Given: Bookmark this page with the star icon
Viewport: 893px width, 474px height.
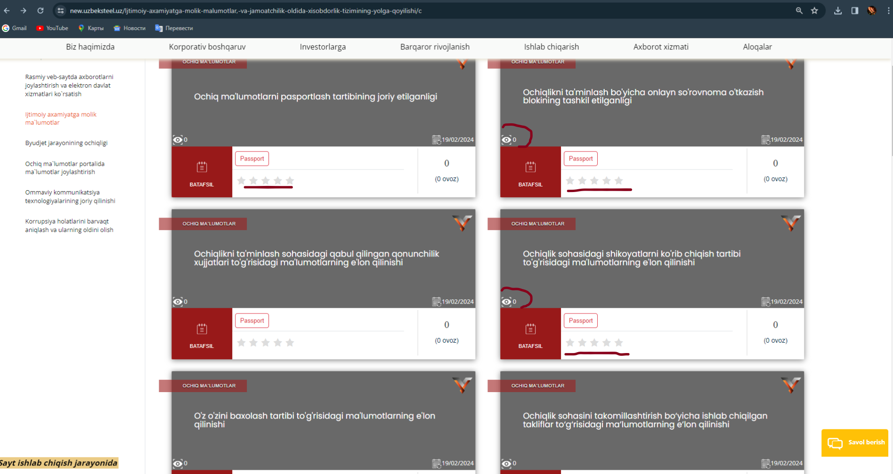Looking at the screenshot, I should 814,10.
